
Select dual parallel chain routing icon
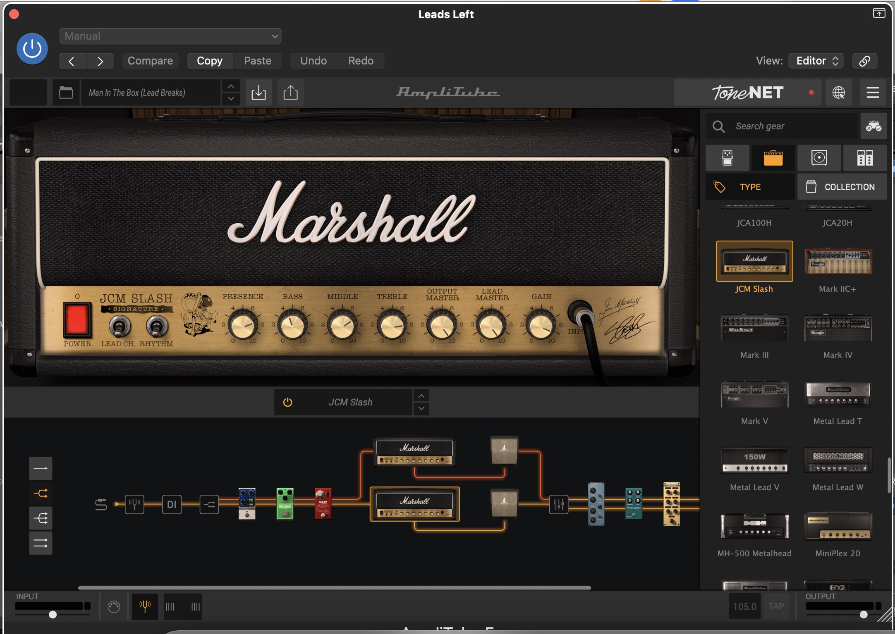click(x=41, y=543)
